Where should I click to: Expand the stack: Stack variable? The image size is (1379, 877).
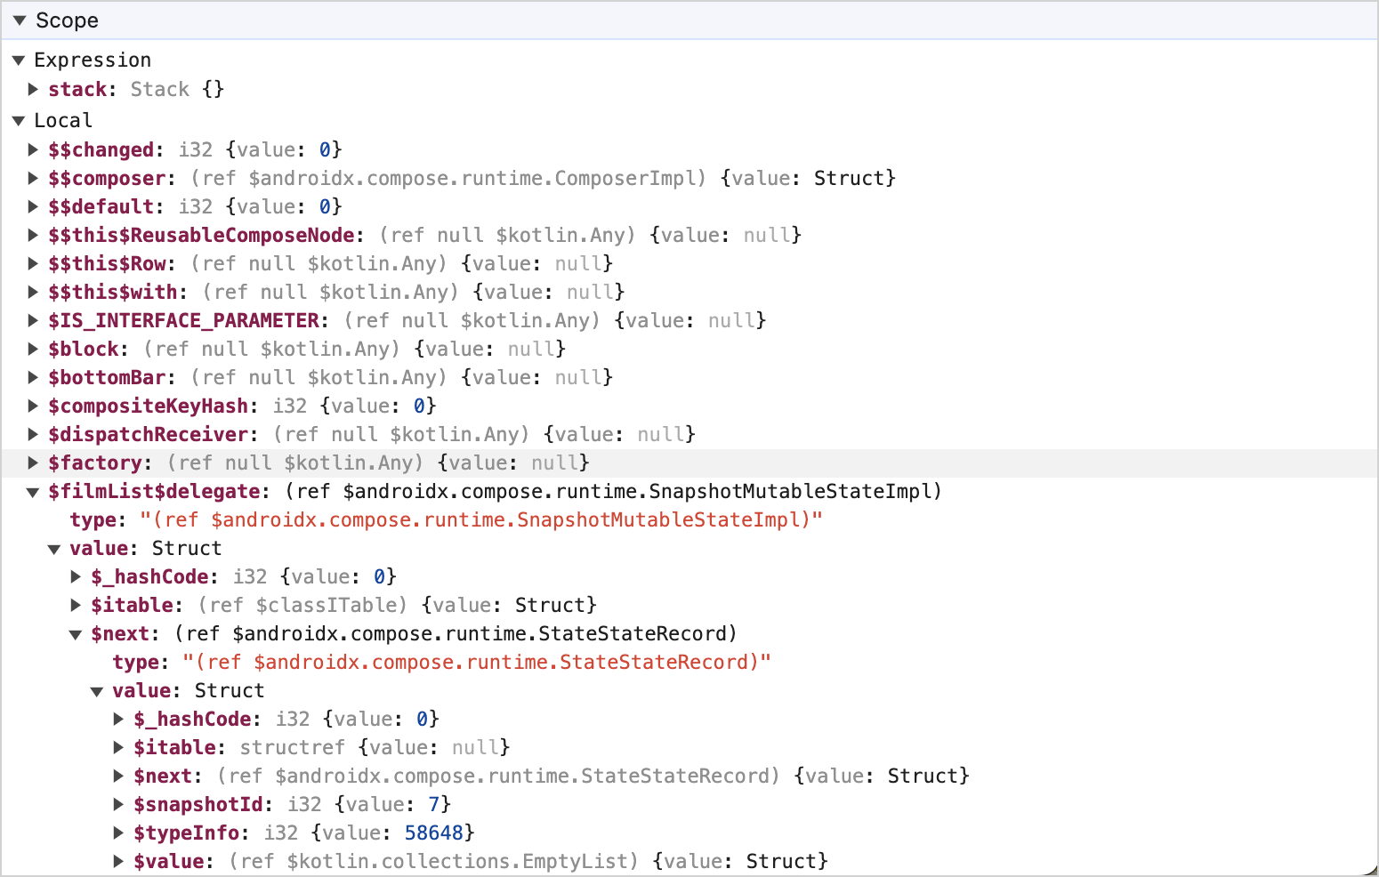[34, 89]
